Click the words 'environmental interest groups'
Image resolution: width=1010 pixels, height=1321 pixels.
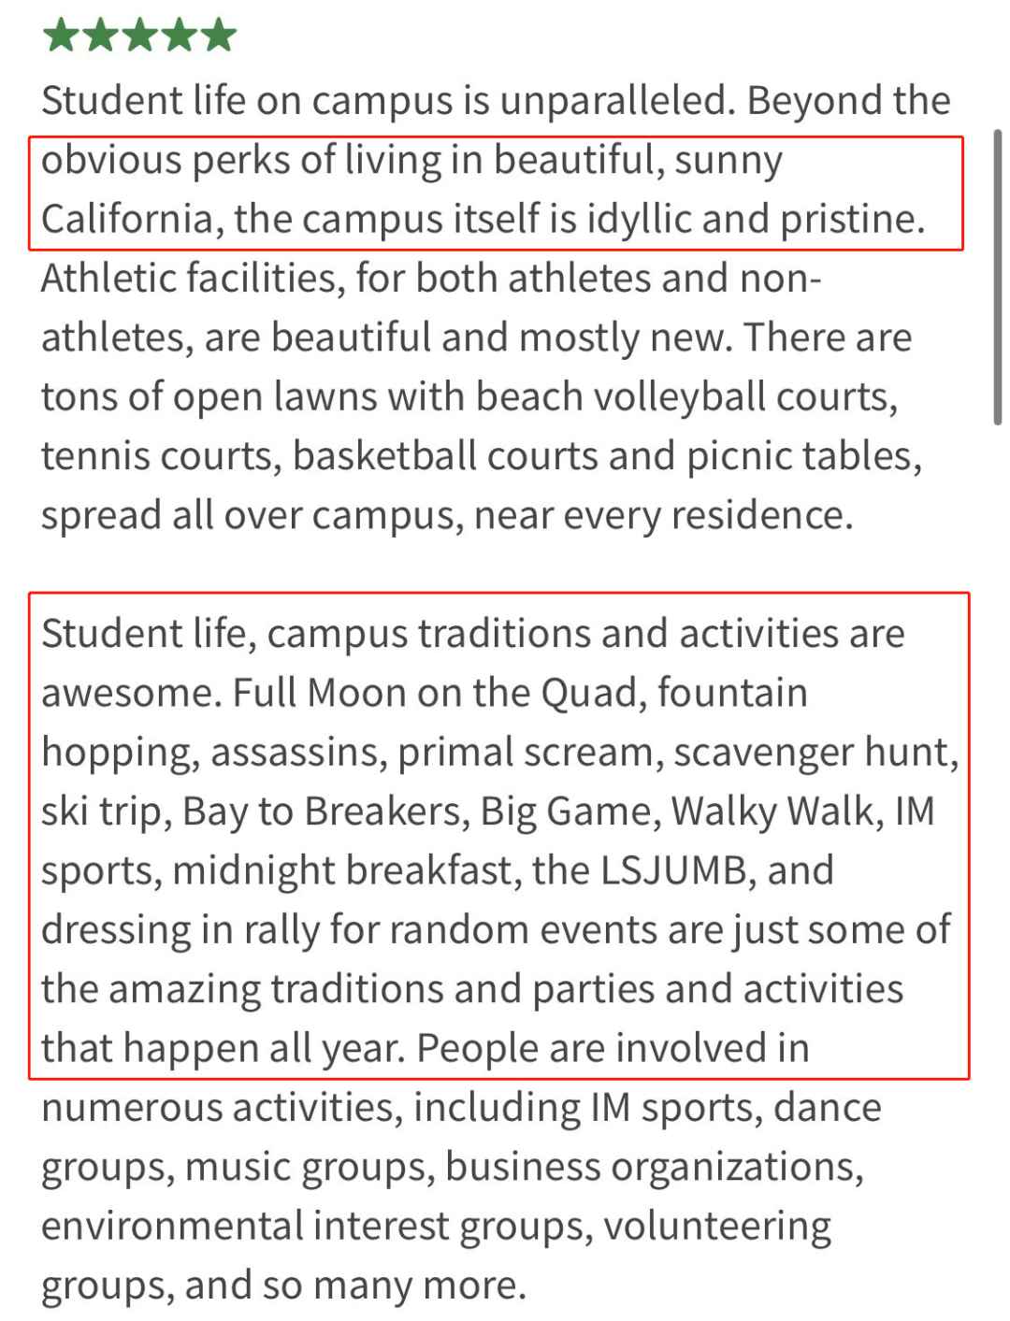[316, 1226]
